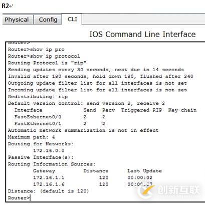The width and height of the screenshot is (205, 205).
Task: Click the 'Maximum path: 4' line
Action: pos(31,137)
